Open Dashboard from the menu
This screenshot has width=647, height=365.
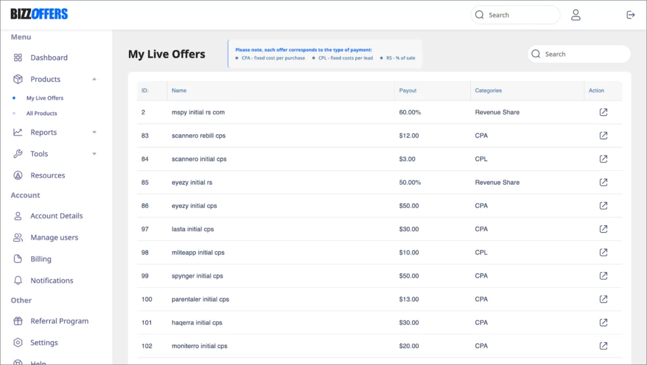point(49,58)
